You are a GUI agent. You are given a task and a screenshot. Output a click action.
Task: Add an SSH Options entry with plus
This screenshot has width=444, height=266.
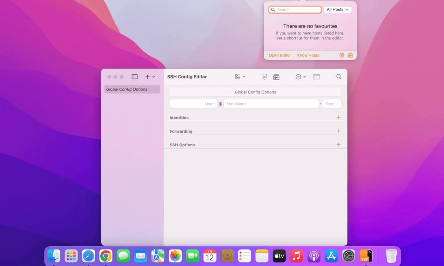click(x=339, y=145)
